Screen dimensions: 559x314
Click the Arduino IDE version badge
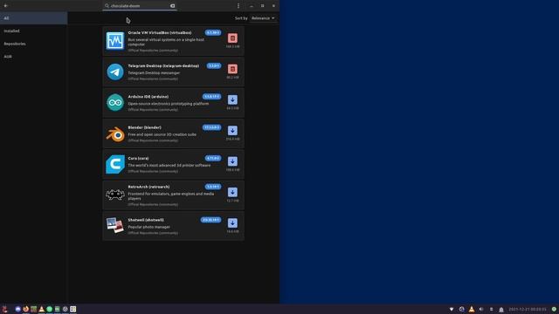point(211,97)
